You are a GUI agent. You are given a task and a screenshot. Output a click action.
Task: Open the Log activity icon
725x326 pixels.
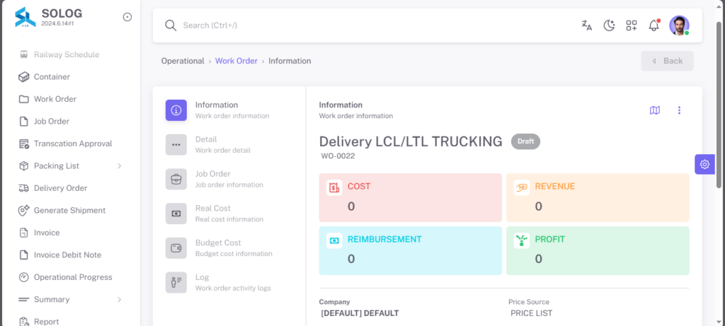(x=176, y=283)
